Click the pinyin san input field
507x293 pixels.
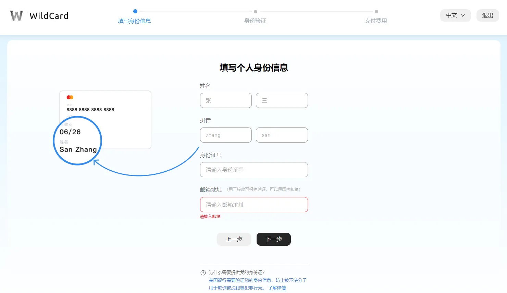pos(282,135)
